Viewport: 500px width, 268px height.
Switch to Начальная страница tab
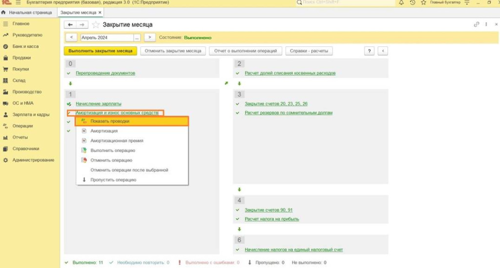click(30, 12)
